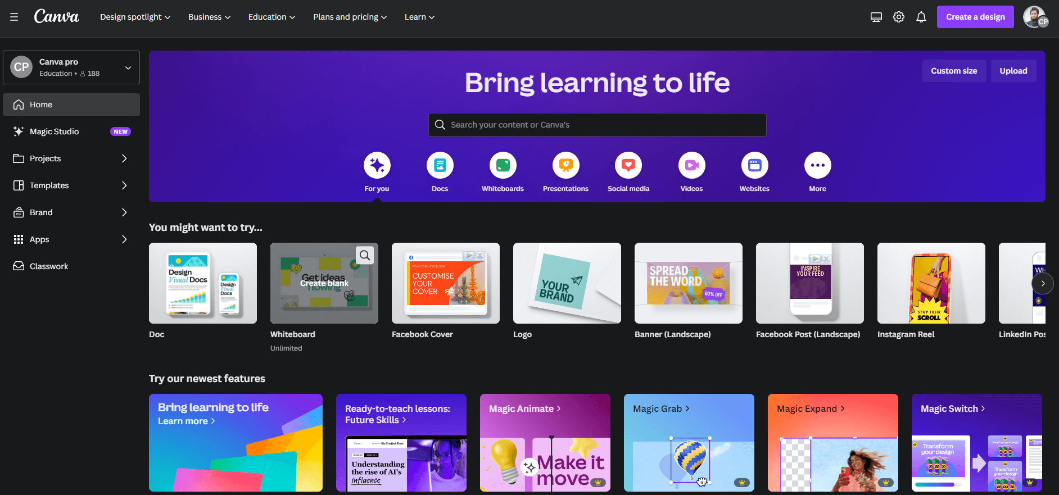Viewport: 1059px width, 495px height.
Task: Click the search magnifier icon in search bar
Action: tap(440, 125)
